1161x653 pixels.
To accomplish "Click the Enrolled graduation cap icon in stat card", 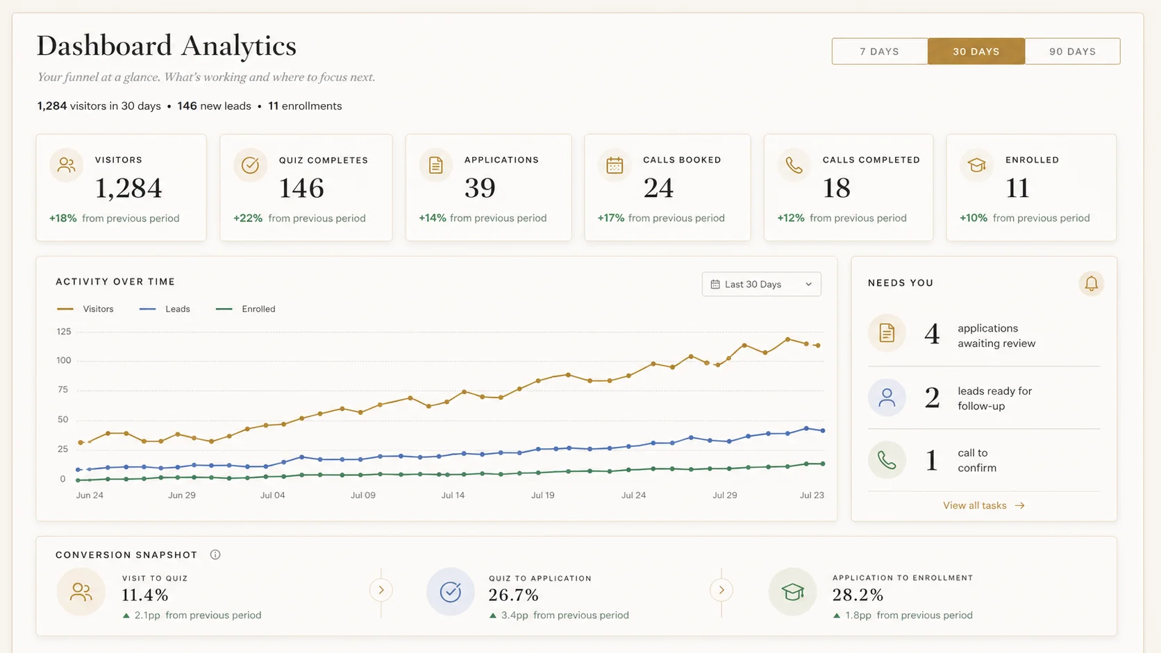I will coord(976,165).
